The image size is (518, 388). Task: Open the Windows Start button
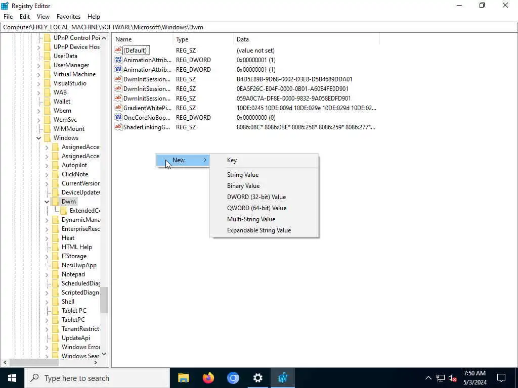12,378
